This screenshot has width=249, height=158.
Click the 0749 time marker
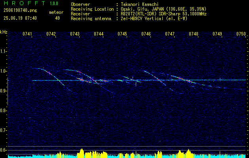[x=217, y=34]
